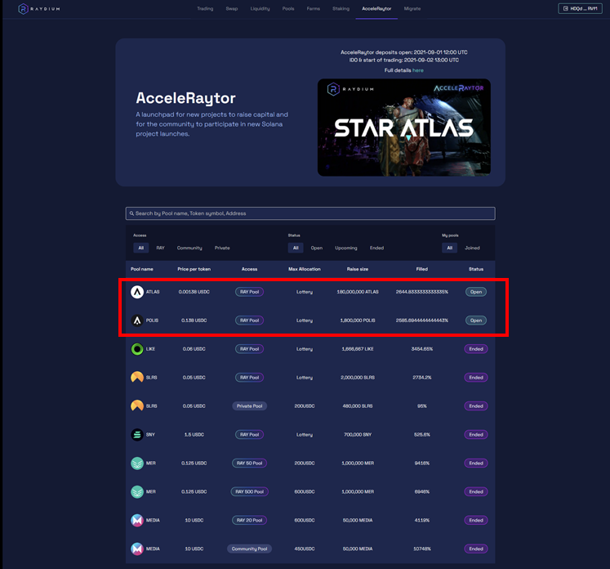Click the 1,800,000 POLIS raise size
The width and height of the screenshot is (610, 569).
pyautogui.click(x=358, y=320)
